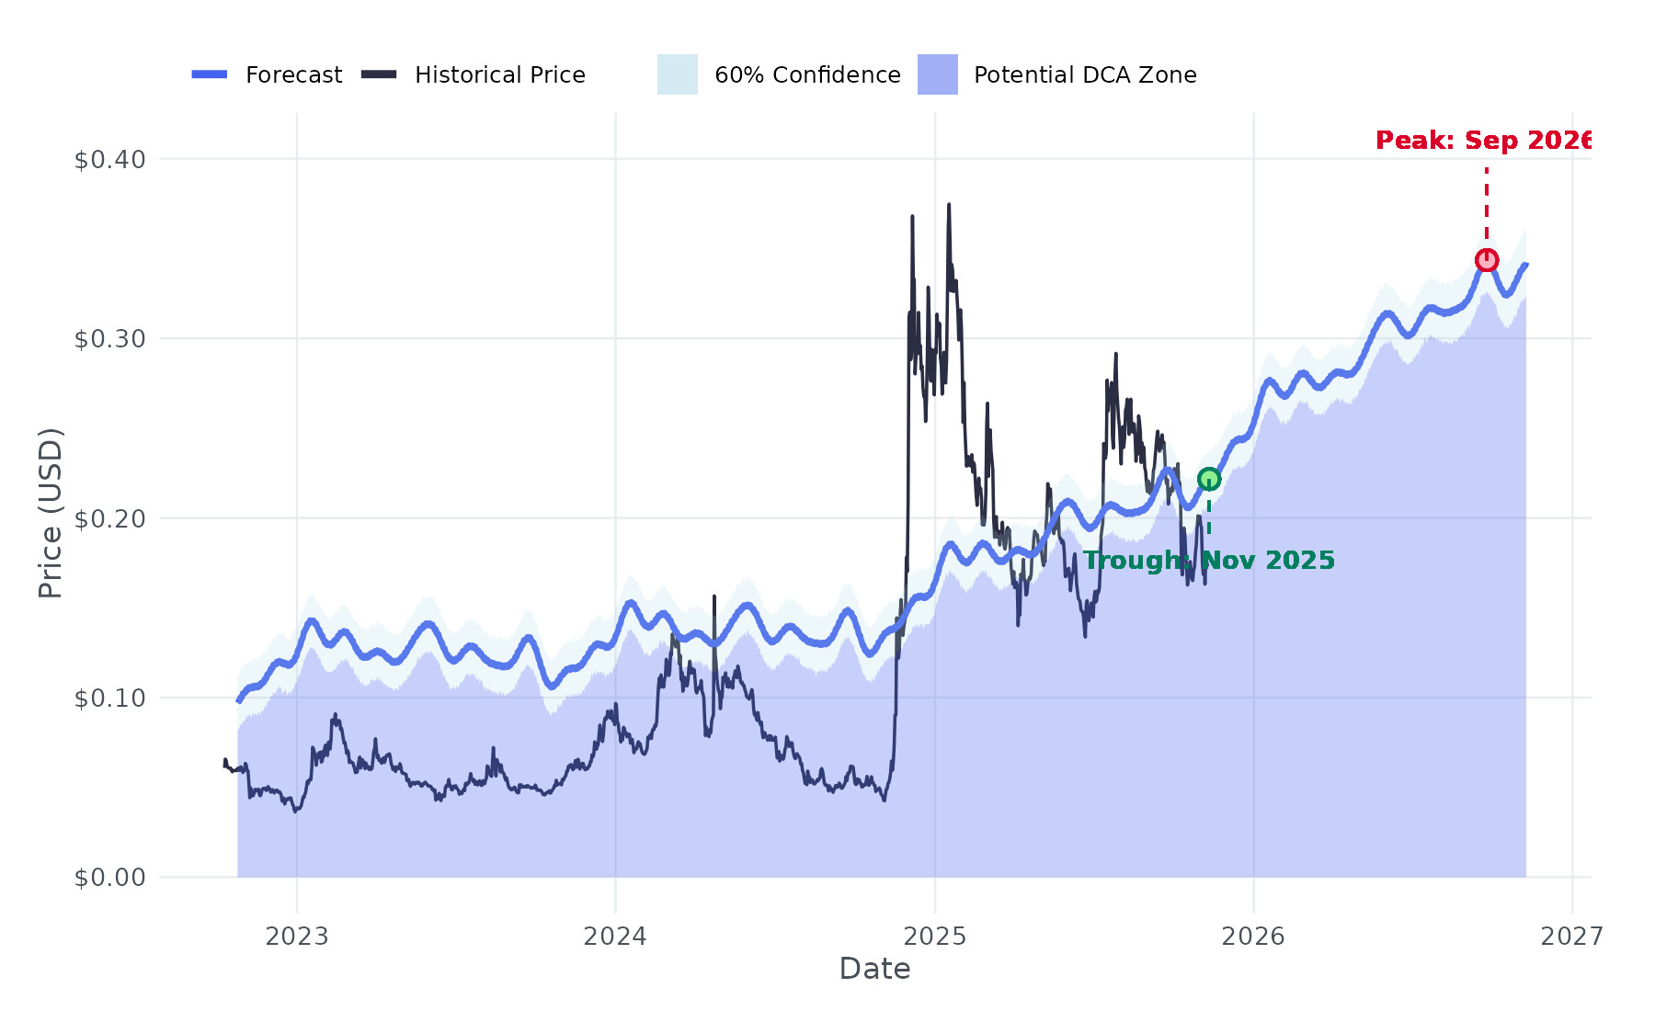Viewport: 1655px width, 1011px height.
Task: Click the red Peak marker circle
Action: pyautogui.click(x=1486, y=261)
